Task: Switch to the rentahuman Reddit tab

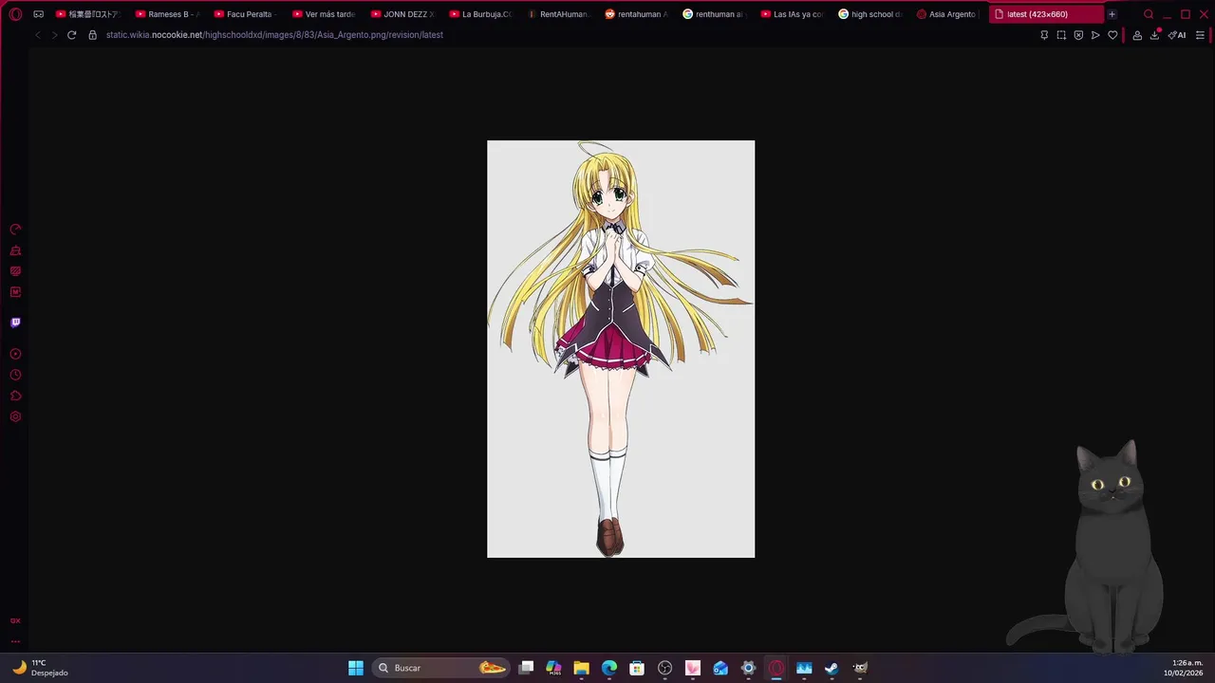Action: point(637,14)
